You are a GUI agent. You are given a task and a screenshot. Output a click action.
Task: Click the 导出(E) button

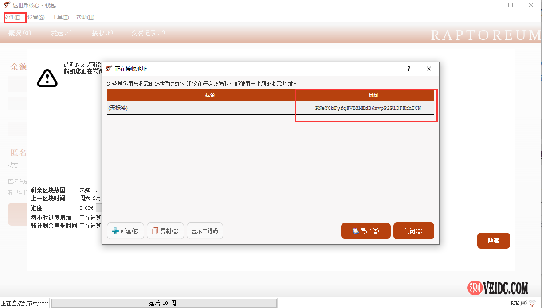tap(366, 231)
